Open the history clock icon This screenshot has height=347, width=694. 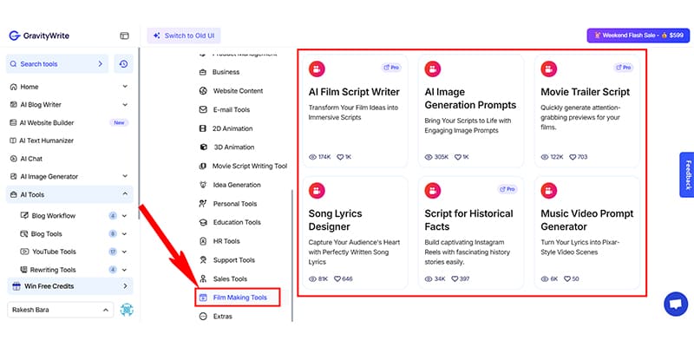123,64
